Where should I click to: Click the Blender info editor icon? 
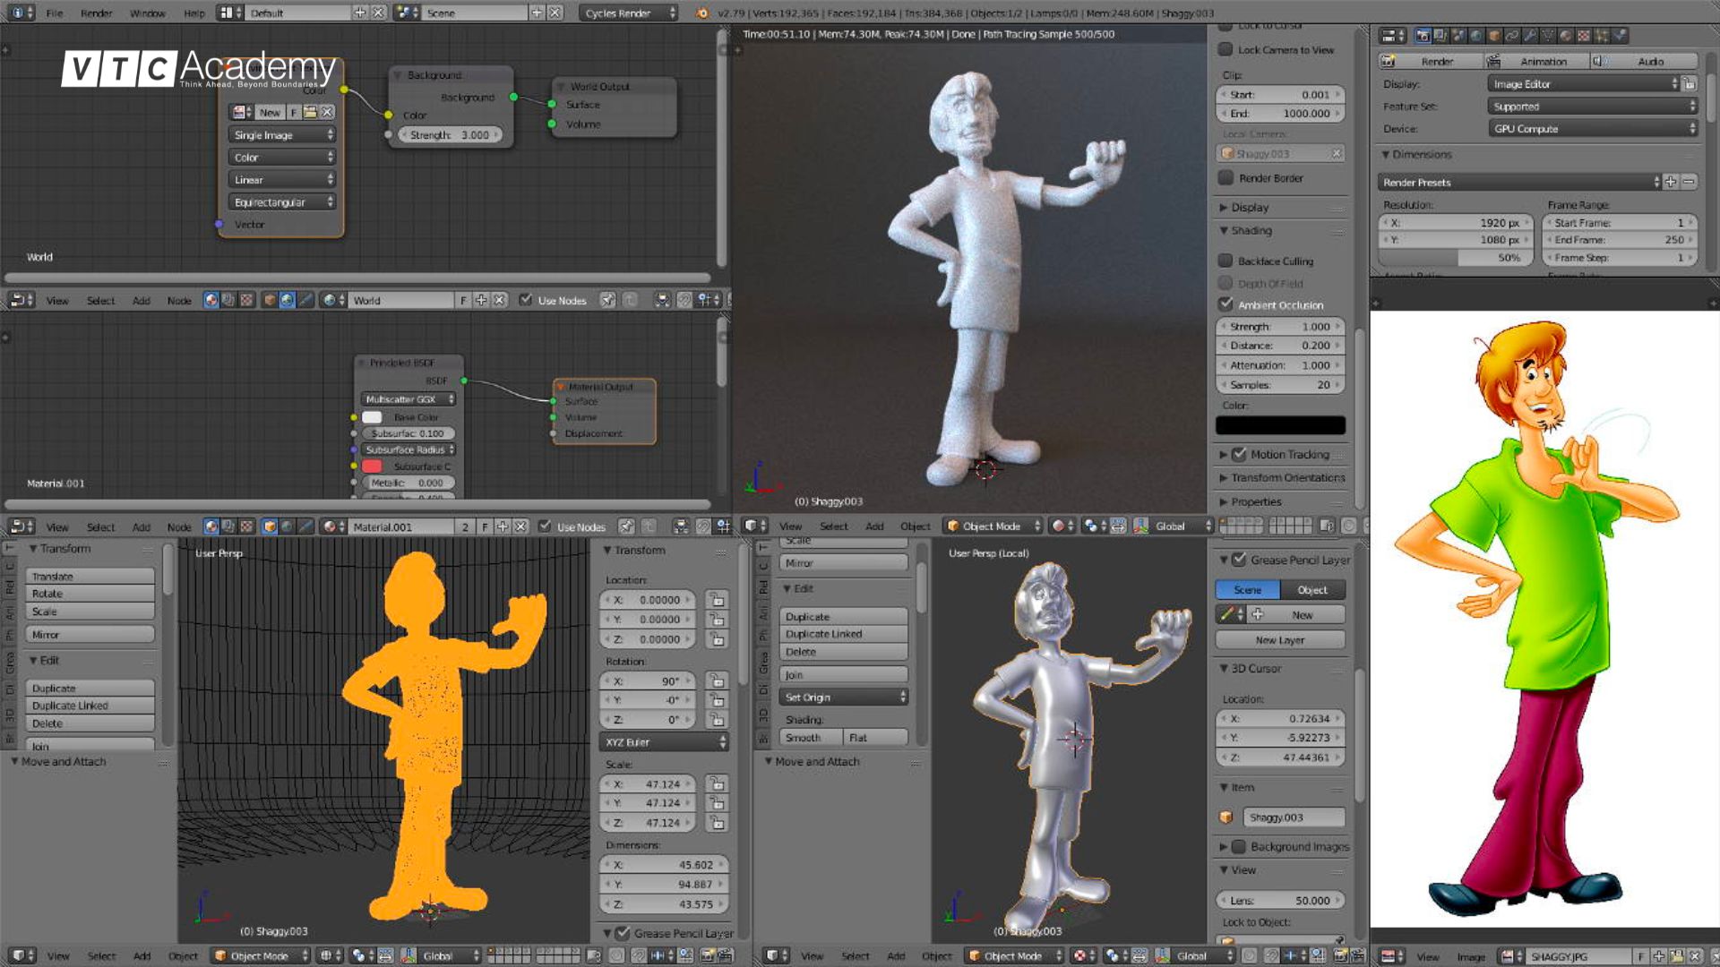tap(18, 13)
